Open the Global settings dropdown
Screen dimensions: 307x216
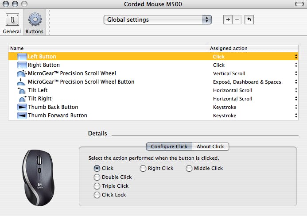157,20
